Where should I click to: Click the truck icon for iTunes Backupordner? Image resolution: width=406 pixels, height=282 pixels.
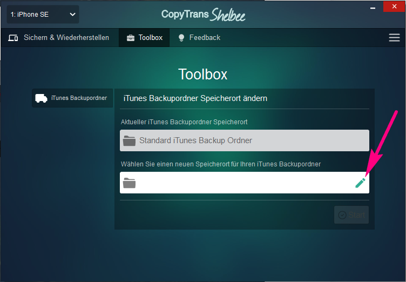(41, 98)
